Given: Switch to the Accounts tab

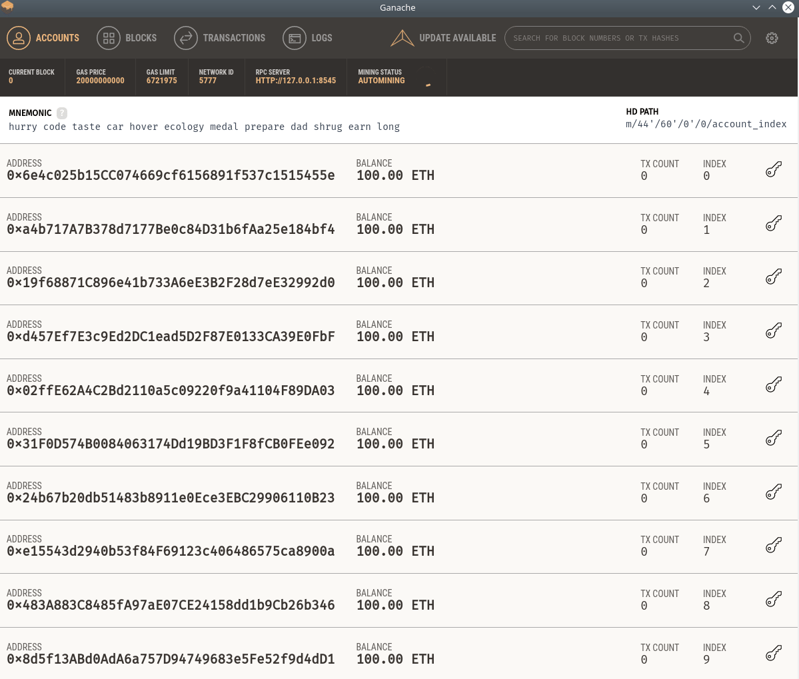Looking at the screenshot, I should [43, 38].
